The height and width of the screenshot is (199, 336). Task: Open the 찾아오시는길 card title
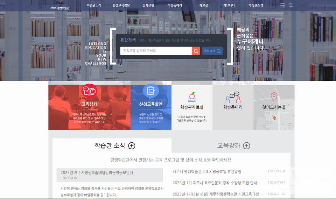coord(274,107)
